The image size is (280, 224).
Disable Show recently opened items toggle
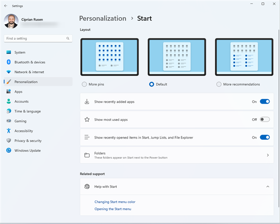coord(264,137)
